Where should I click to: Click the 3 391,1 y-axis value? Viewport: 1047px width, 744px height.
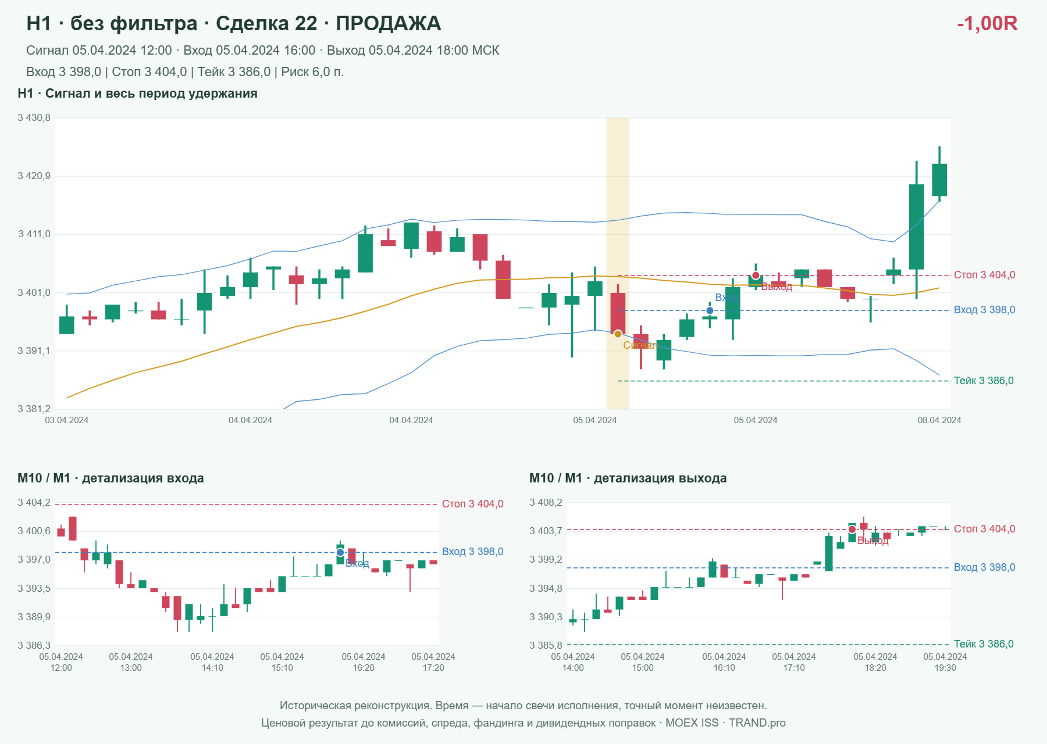[34, 351]
